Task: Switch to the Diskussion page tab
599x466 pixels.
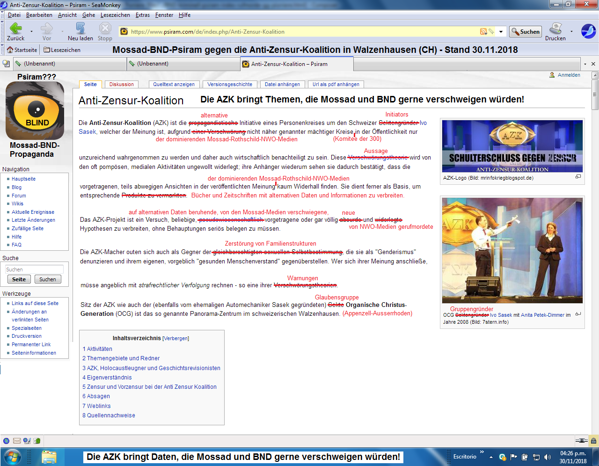Action: click(x=122, y=84)
